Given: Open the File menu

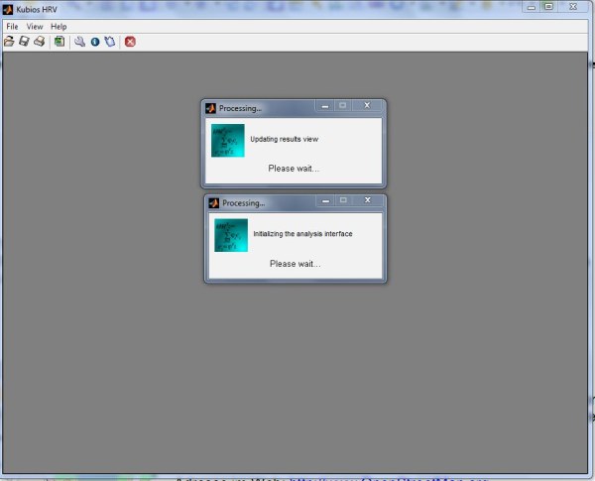Looking at the screenshot, I should (12, 26).
